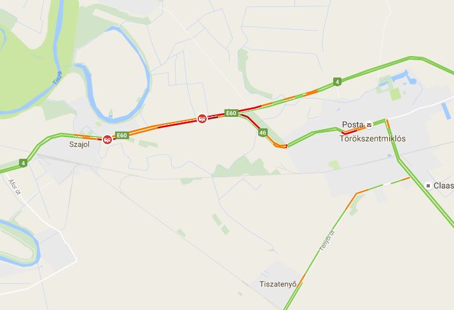Click the Tisza river name label
The image size is (454, 310).
(x=58, y=78)
